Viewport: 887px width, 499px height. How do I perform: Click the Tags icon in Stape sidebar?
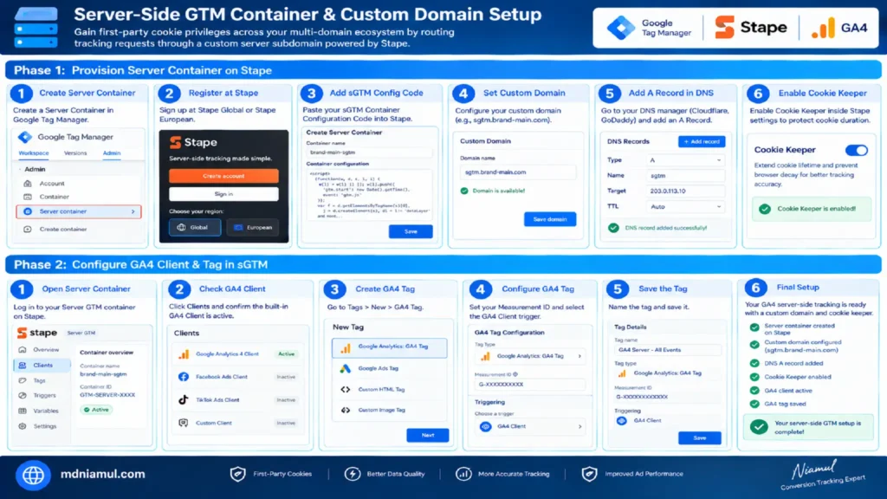(23, 380)
